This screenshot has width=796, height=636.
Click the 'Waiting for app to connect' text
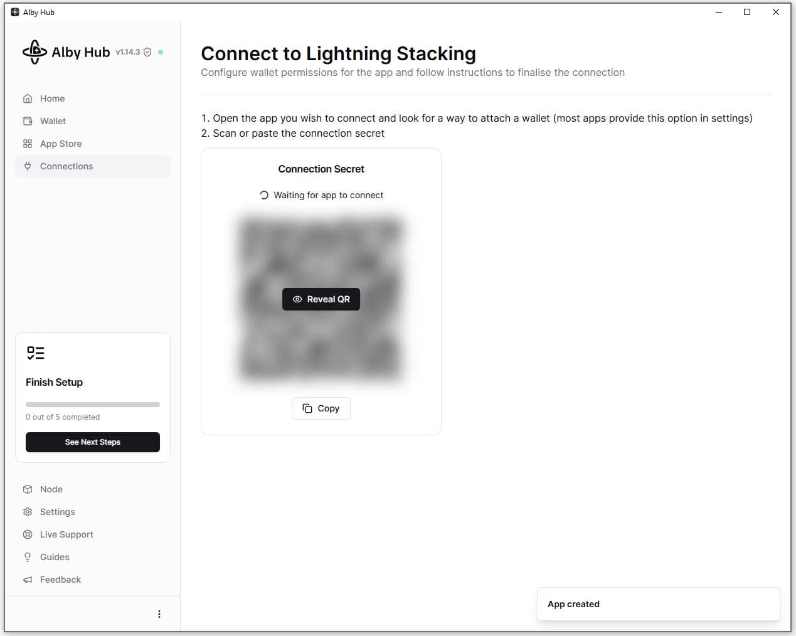pos(329,195)
